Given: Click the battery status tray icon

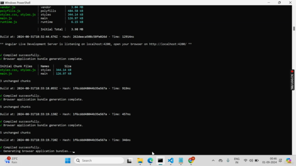Looking at the screenshot, I should point(257,160).
